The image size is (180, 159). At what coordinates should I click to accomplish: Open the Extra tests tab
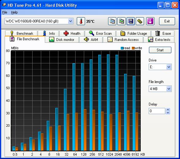coord(159,40)
